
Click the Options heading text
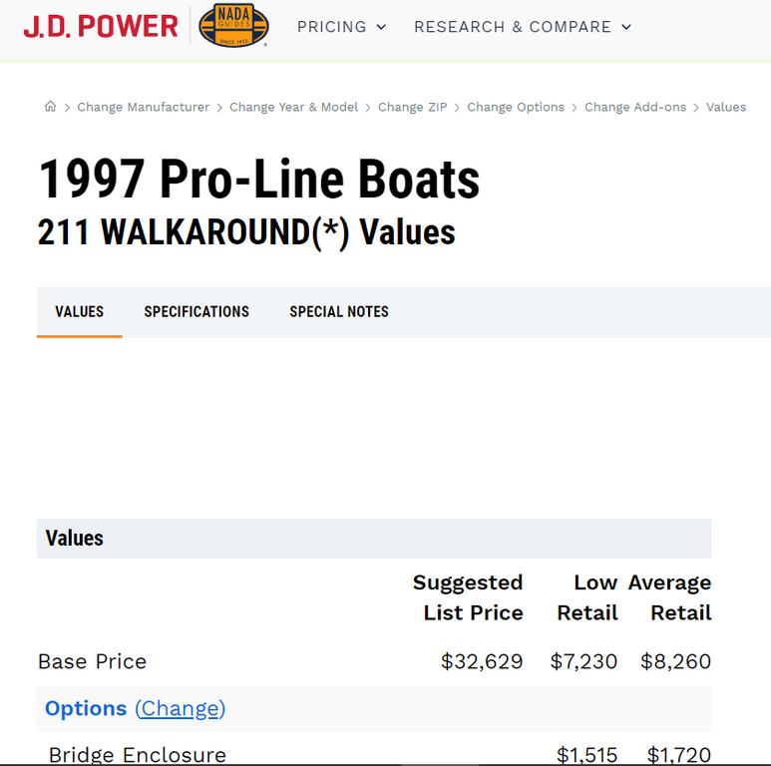pyautogui.click(x=86, y=708)
